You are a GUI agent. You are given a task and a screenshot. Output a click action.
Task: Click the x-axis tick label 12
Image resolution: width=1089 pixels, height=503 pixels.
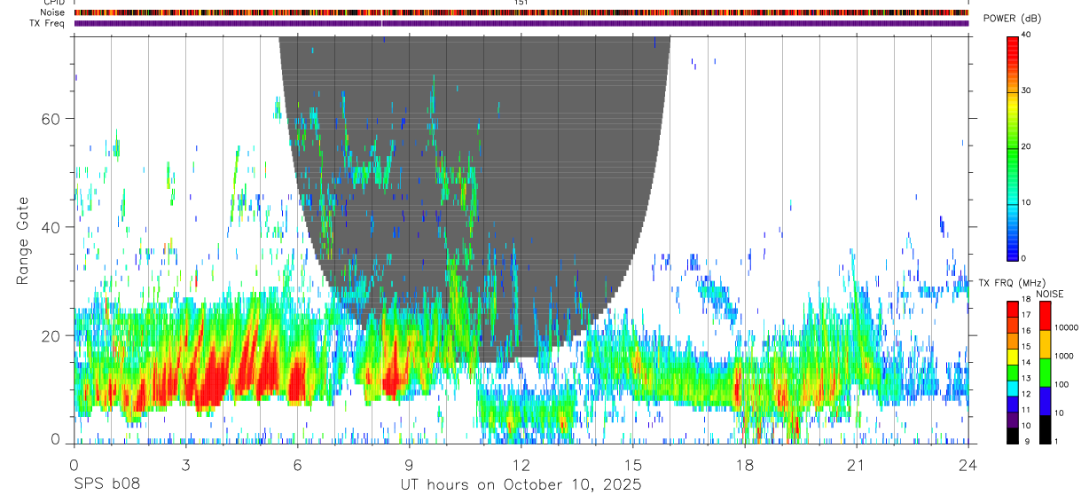click(x=521, y=465)
